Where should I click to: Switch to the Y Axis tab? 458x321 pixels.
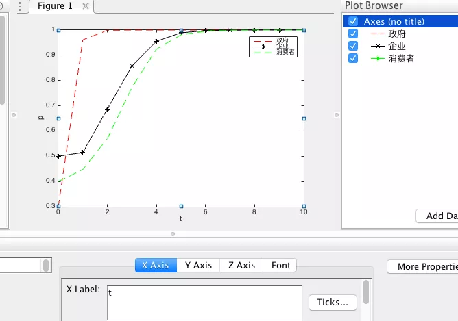198,265
